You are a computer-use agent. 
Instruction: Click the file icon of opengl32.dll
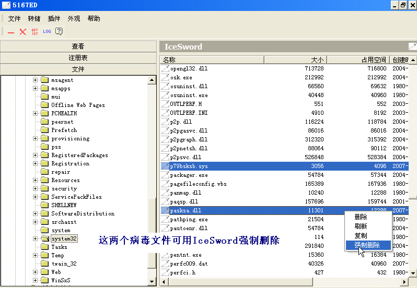click(x=165, y=68)
